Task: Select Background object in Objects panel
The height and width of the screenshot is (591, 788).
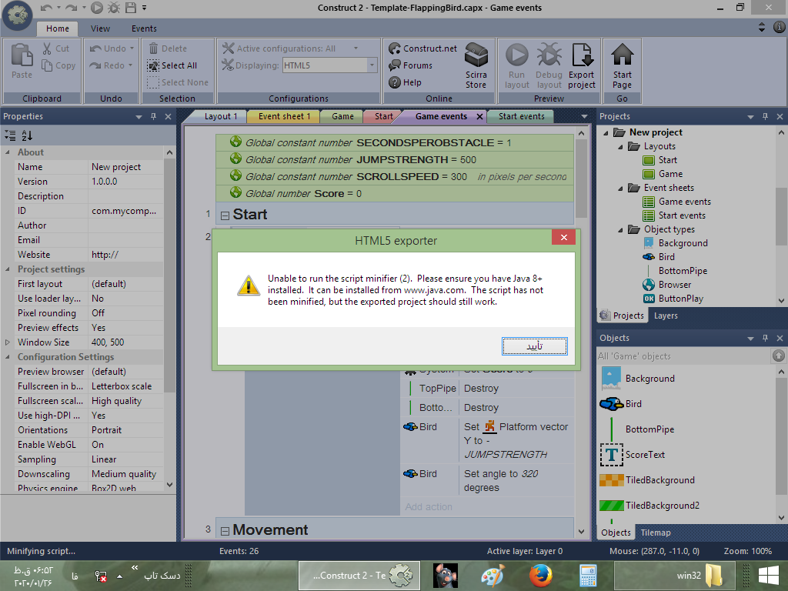Action: (x=637, y=379)
